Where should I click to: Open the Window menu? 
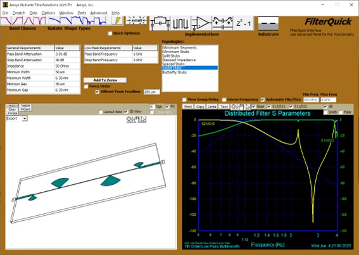(x=66, y=13)
